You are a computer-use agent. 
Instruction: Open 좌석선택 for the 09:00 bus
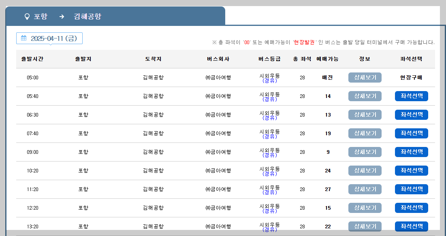coord(411,152)
